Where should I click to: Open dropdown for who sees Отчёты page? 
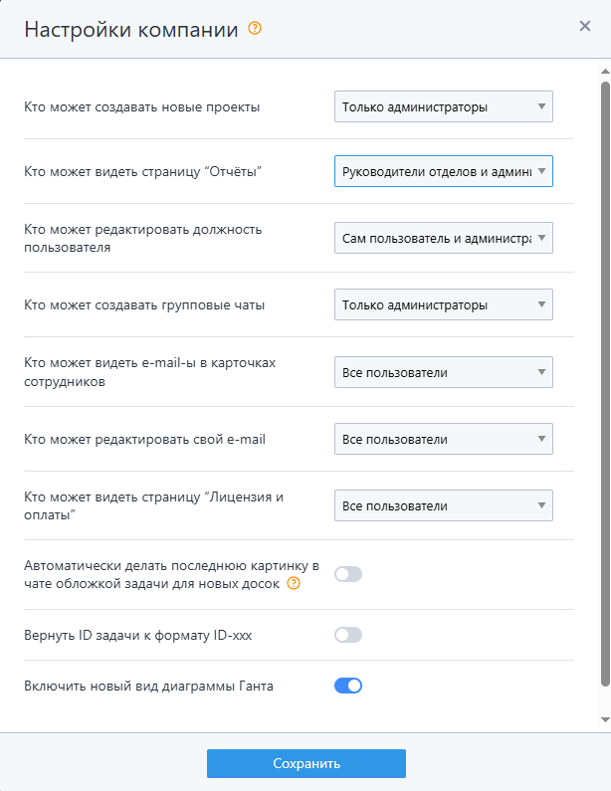click(443, 171)
